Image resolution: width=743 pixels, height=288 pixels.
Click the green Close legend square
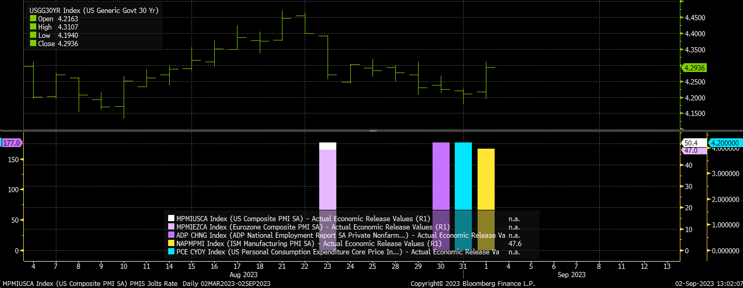coord(33,44)
